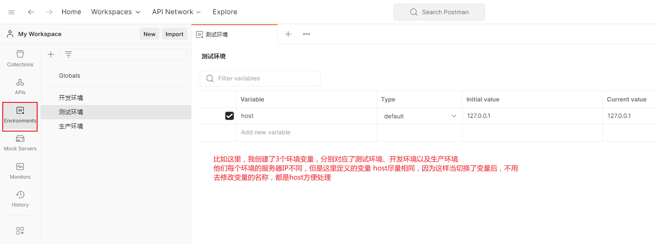Click the Search Postman box
Viewport: 657px width, 244px height.
pos(439,12)
